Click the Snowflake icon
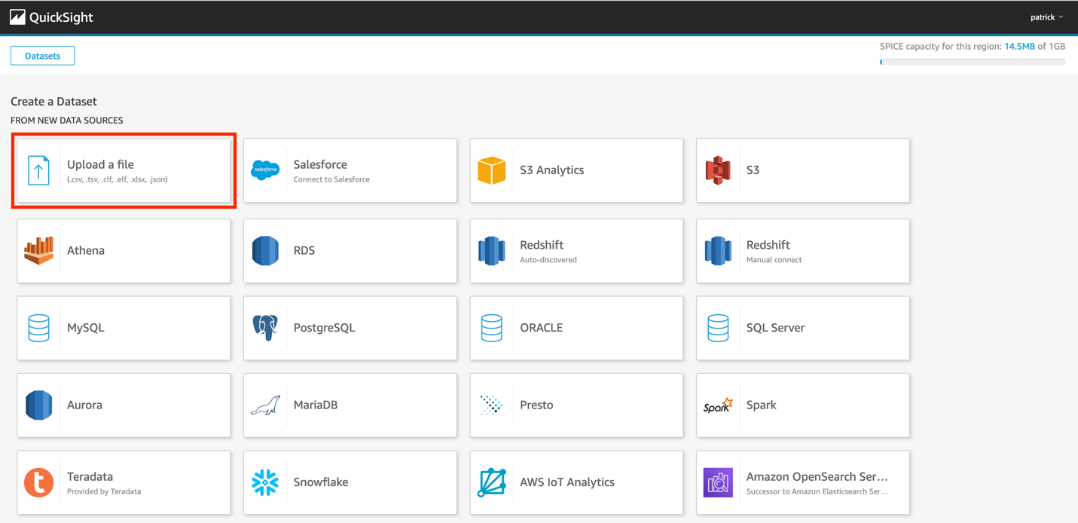 pyautogui.click(x=265, y=482)
